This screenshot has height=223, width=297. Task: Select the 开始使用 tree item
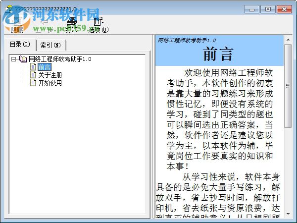(x=50, y=83)
